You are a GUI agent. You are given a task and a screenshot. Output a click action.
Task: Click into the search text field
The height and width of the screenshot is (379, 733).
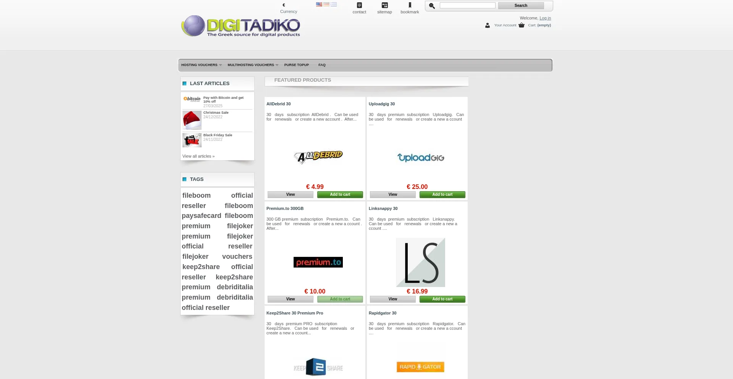[467, 5]
